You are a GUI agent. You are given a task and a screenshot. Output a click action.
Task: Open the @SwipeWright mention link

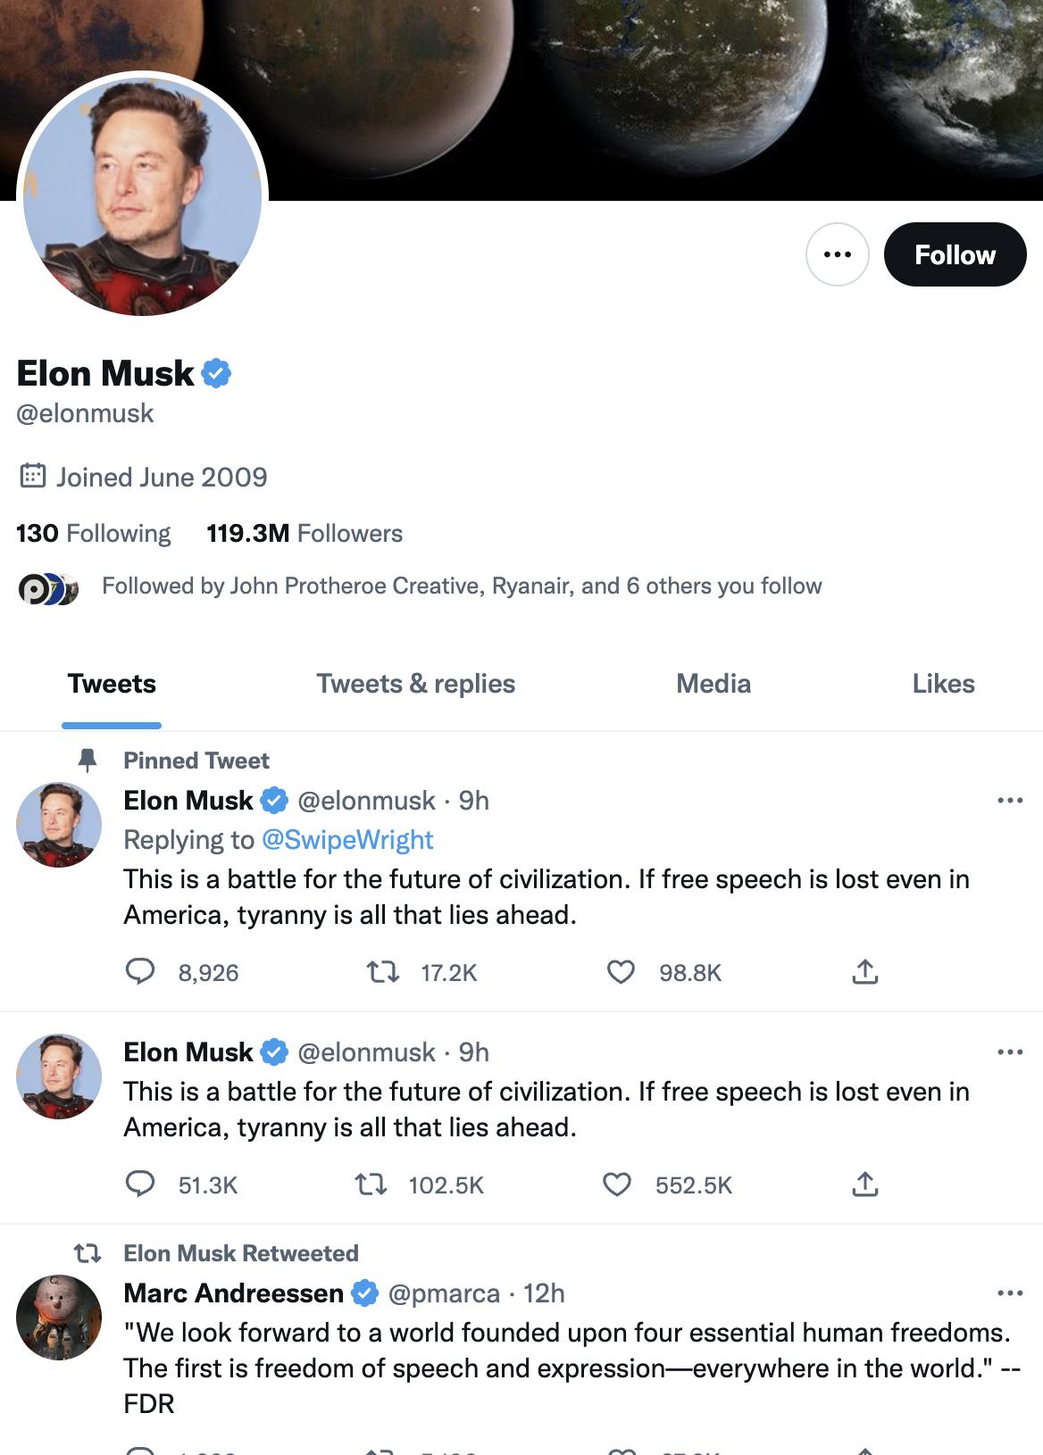pyautogui.click(x=347, y=840)
